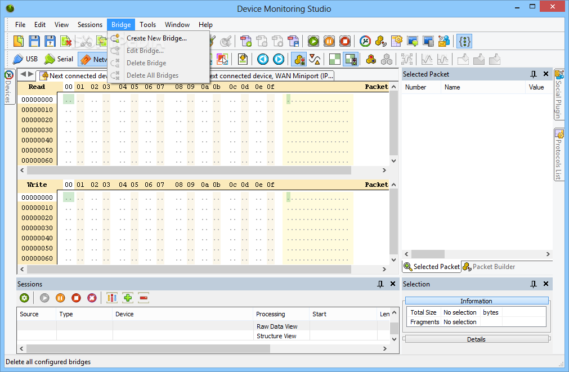Open the Window menu
The width and height of the screenshot is (569, 372).
[x=177, y=25]
